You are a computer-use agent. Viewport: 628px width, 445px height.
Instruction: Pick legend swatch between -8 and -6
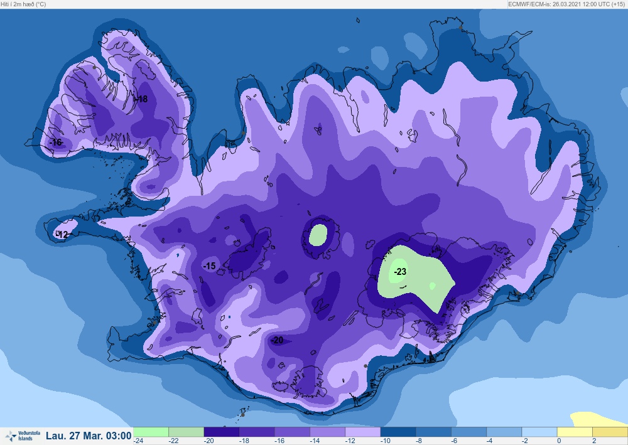433,432
